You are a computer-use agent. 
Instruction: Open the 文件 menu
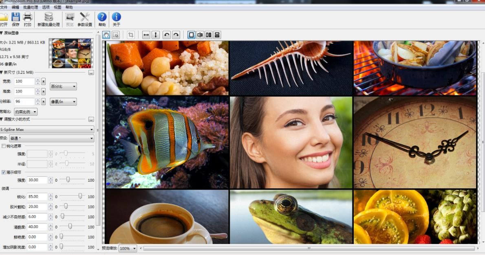click(x=6, y=7)
